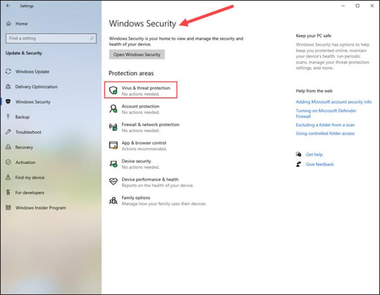Click the Get help link
This screenshot has height=295, width=380.
click(314, 154)
